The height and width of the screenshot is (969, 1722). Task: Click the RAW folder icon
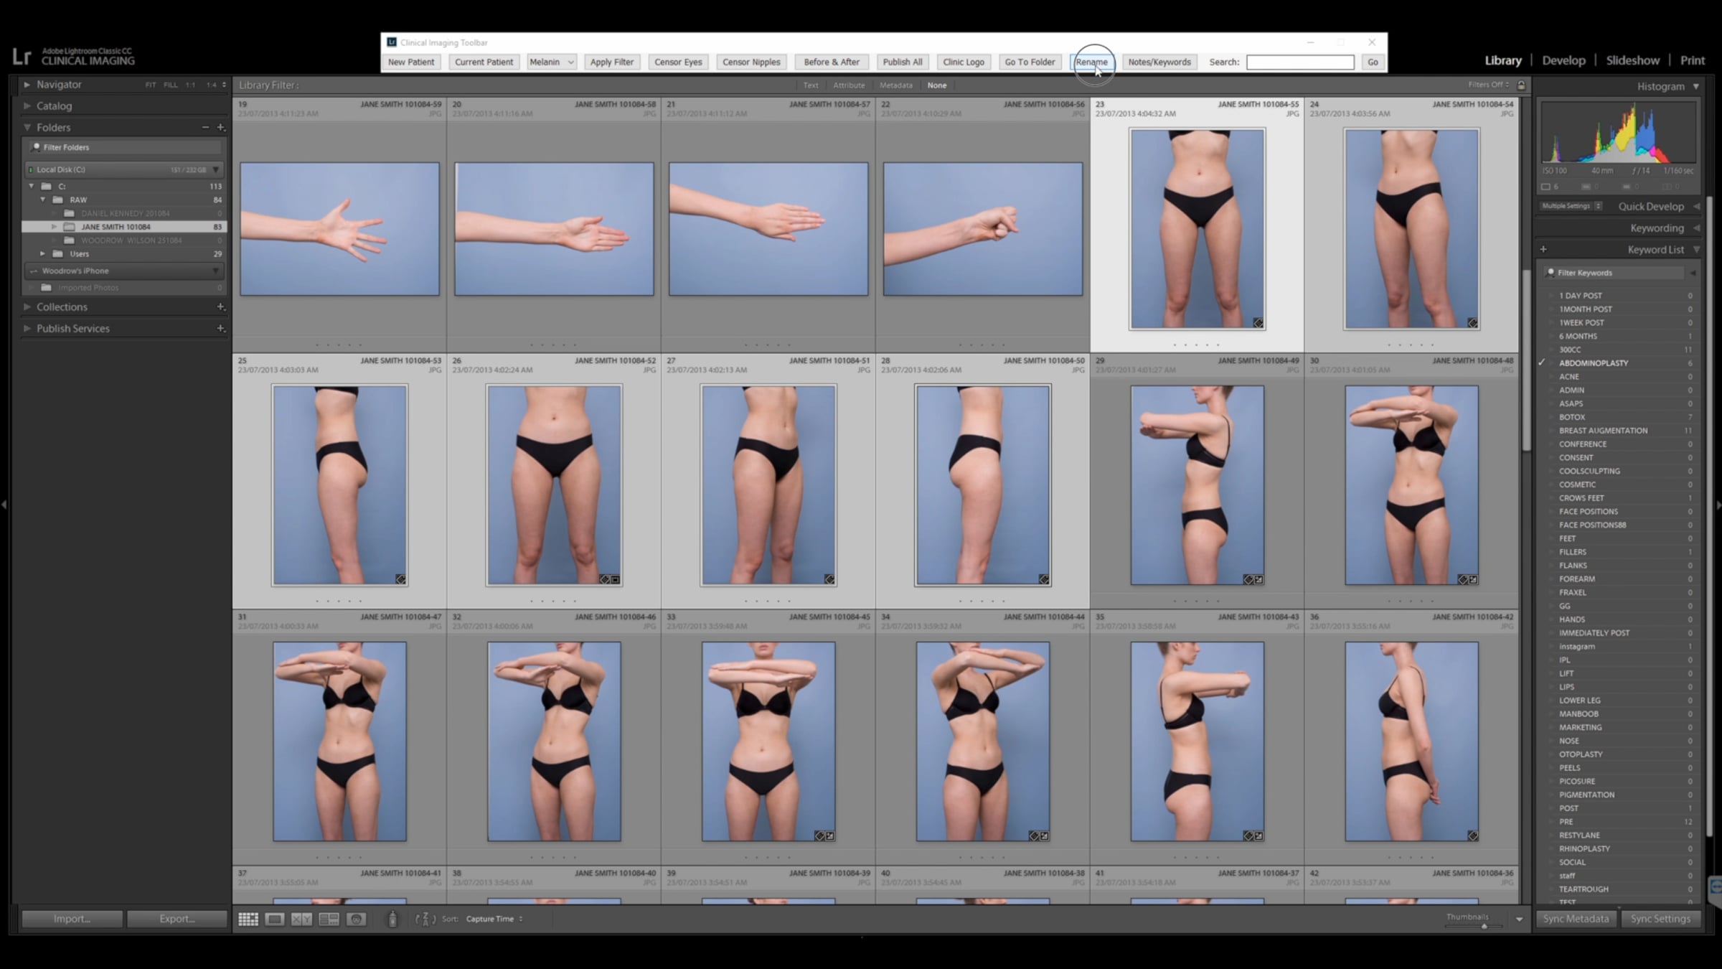pyautogui.click(x=58, y=200)
